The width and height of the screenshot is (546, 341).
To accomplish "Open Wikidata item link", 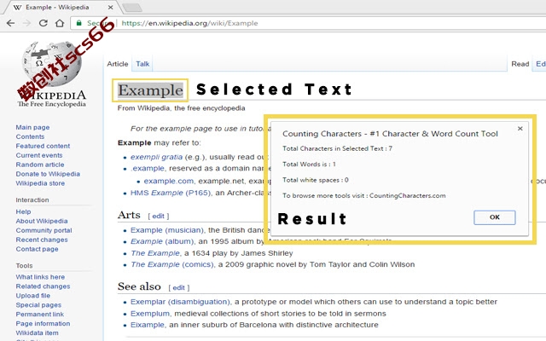I will [x=37, y=333].
